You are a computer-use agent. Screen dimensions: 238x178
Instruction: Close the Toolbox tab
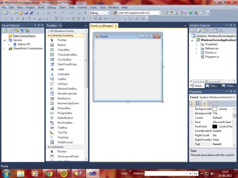pos(60,26)
